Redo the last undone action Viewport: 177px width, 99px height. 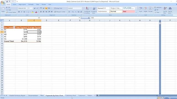pos(13,1)
